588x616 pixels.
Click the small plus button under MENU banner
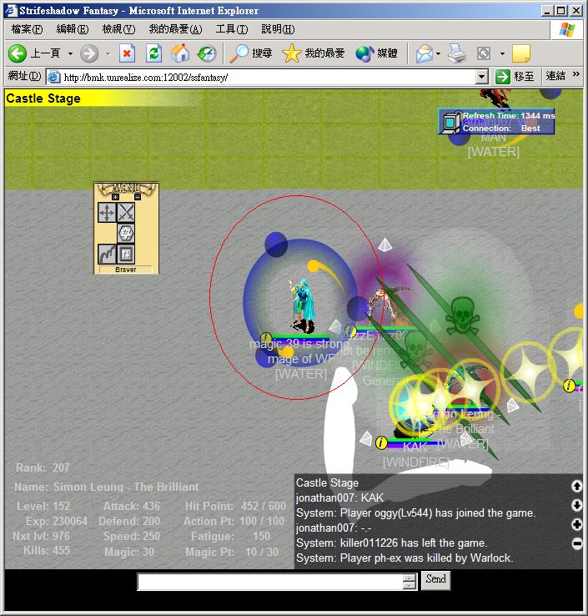tap(115, 197)
